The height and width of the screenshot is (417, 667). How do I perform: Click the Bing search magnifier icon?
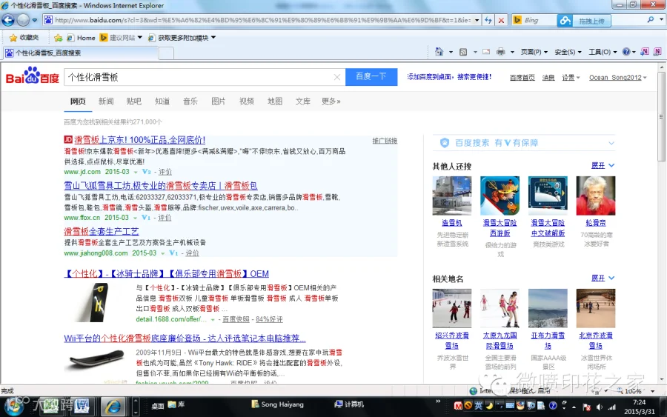[651, 19]
